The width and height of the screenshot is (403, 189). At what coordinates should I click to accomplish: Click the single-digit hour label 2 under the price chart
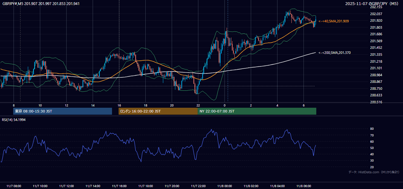coord(251,105)
